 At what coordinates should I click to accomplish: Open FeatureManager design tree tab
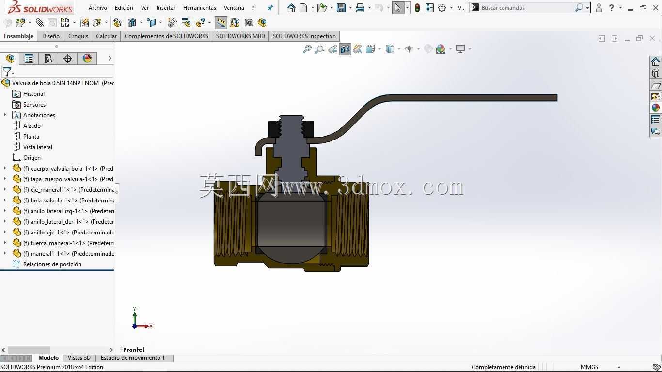coord(10,59)
